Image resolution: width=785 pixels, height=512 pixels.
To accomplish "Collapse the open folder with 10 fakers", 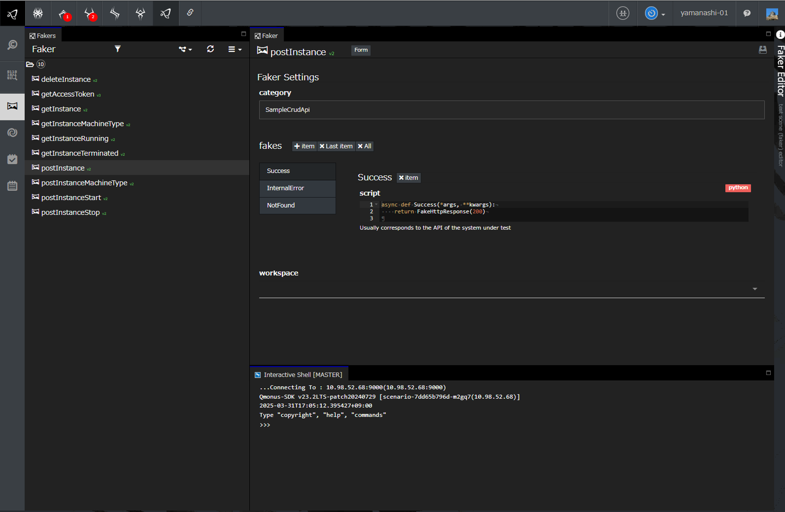I will click(x=30, y=64).
